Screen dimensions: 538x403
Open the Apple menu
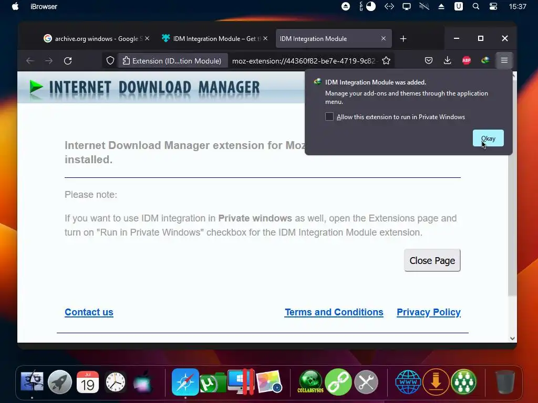pos(15,6)
